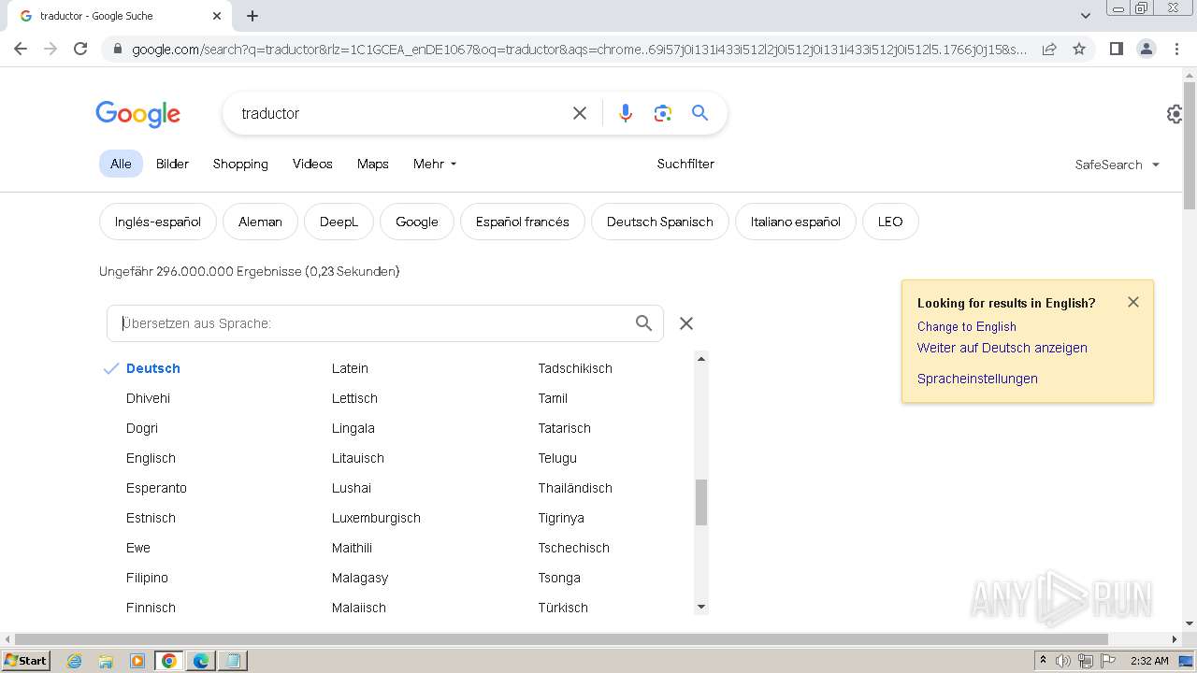Choose Luxemburgisch from language list
1197x673 pixels.
pos(376,518)
